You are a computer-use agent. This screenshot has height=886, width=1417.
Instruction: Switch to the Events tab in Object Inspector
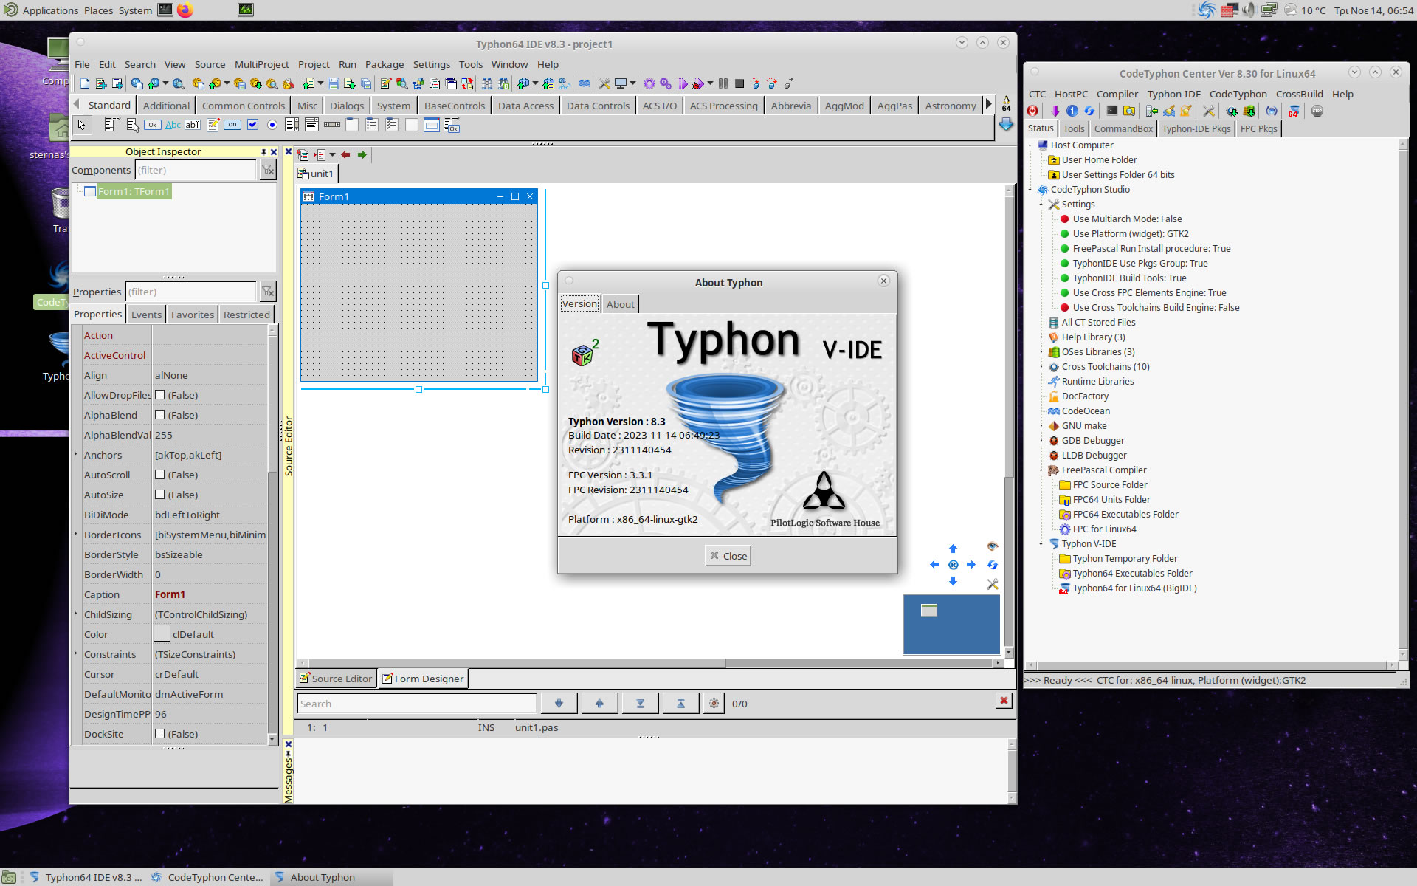146,315
